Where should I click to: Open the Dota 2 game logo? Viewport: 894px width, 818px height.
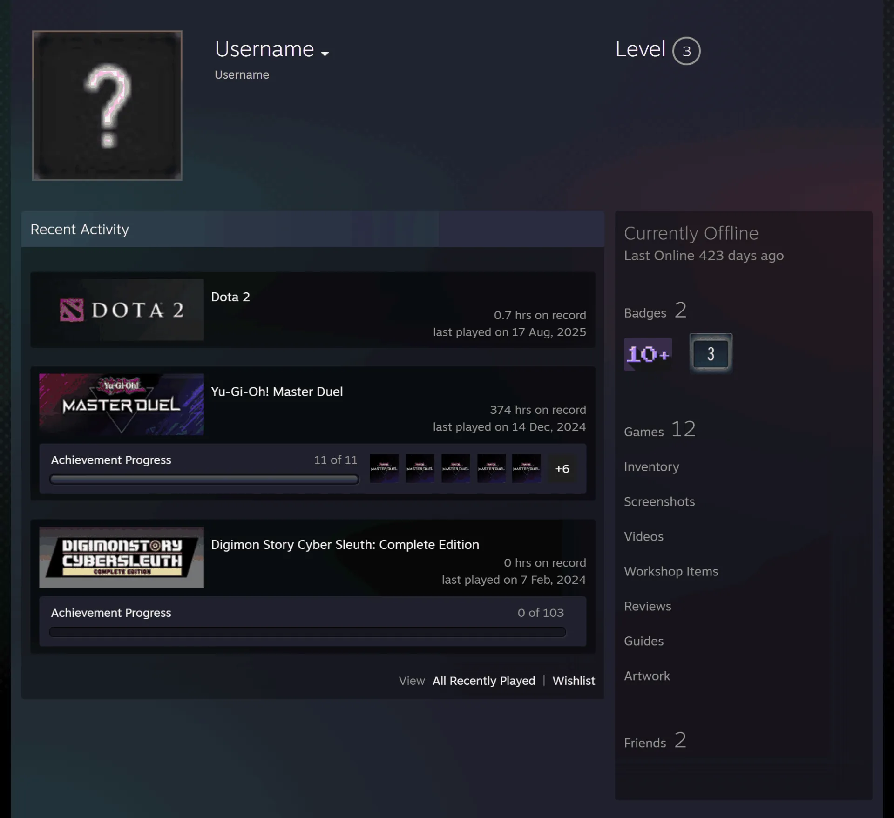coord(122,310)
